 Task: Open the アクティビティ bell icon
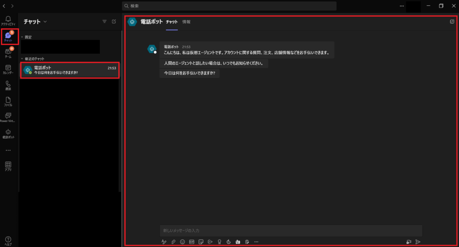click(8, 21)
